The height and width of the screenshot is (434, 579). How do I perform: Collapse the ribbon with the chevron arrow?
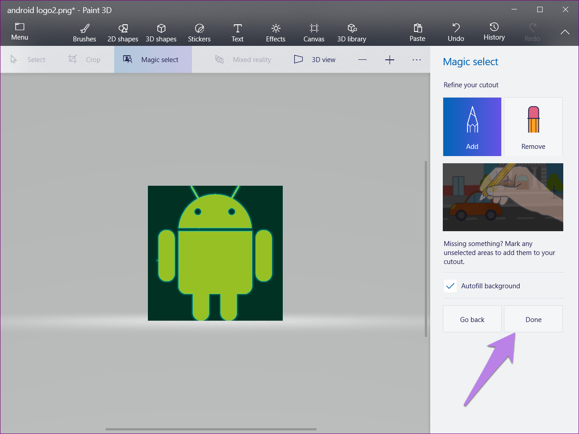(x=565, y=32)
